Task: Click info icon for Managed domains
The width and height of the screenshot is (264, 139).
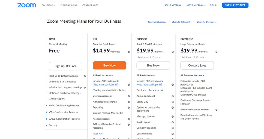Action: 172,117
